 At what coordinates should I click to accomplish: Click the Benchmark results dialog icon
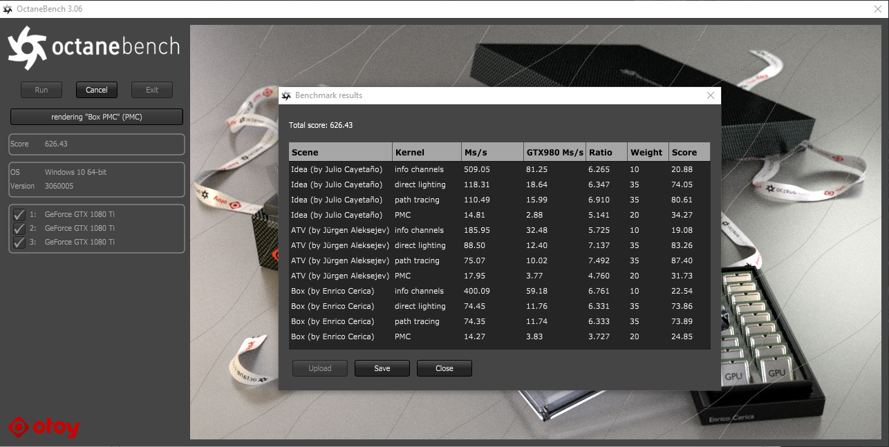286,95
